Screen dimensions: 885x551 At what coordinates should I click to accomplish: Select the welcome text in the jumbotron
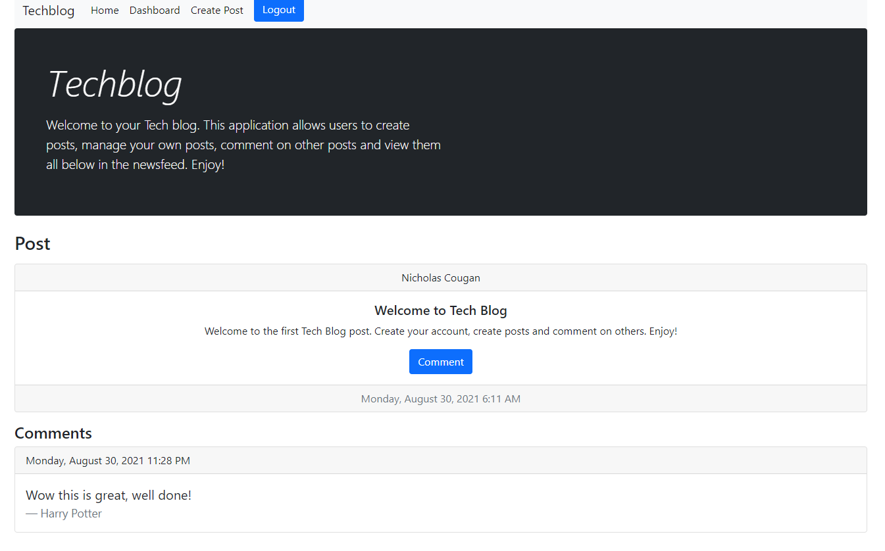243,145
